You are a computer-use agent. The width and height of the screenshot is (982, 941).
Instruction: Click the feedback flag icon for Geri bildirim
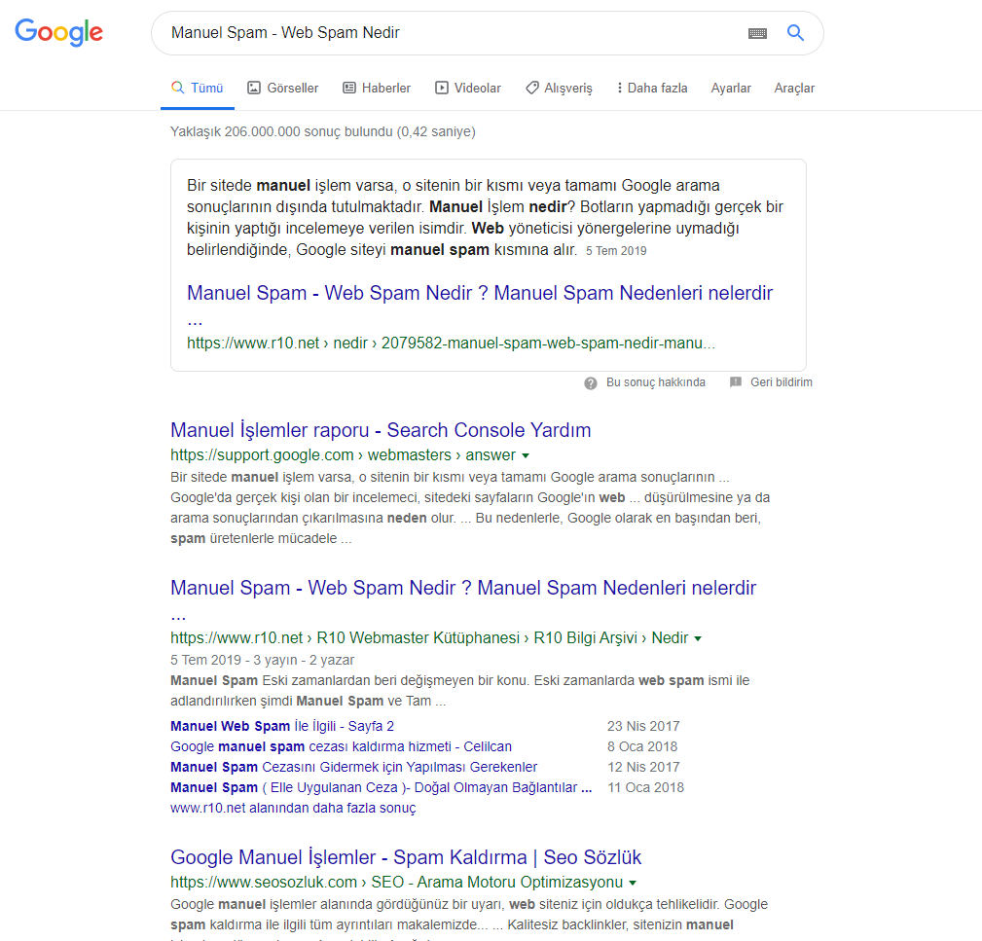(x=735, y=381)
